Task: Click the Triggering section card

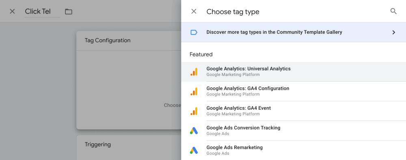Action: pos(129,147)
